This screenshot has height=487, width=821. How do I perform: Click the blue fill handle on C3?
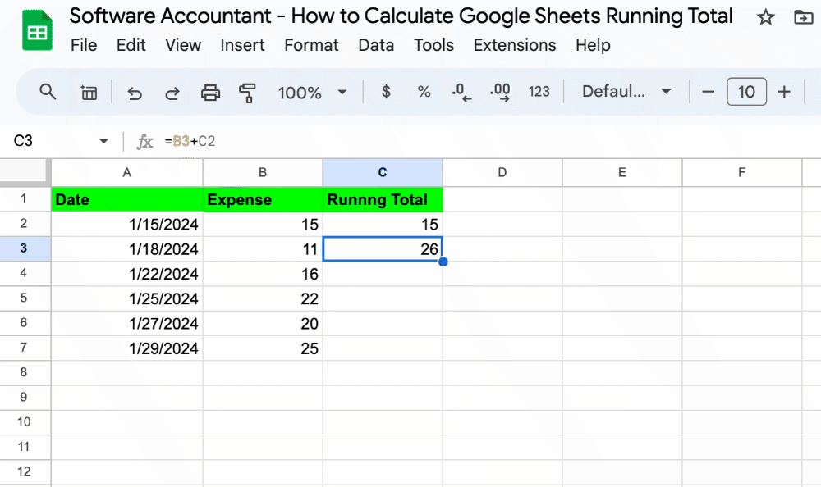pyautogui.click(x=443, y=262)
